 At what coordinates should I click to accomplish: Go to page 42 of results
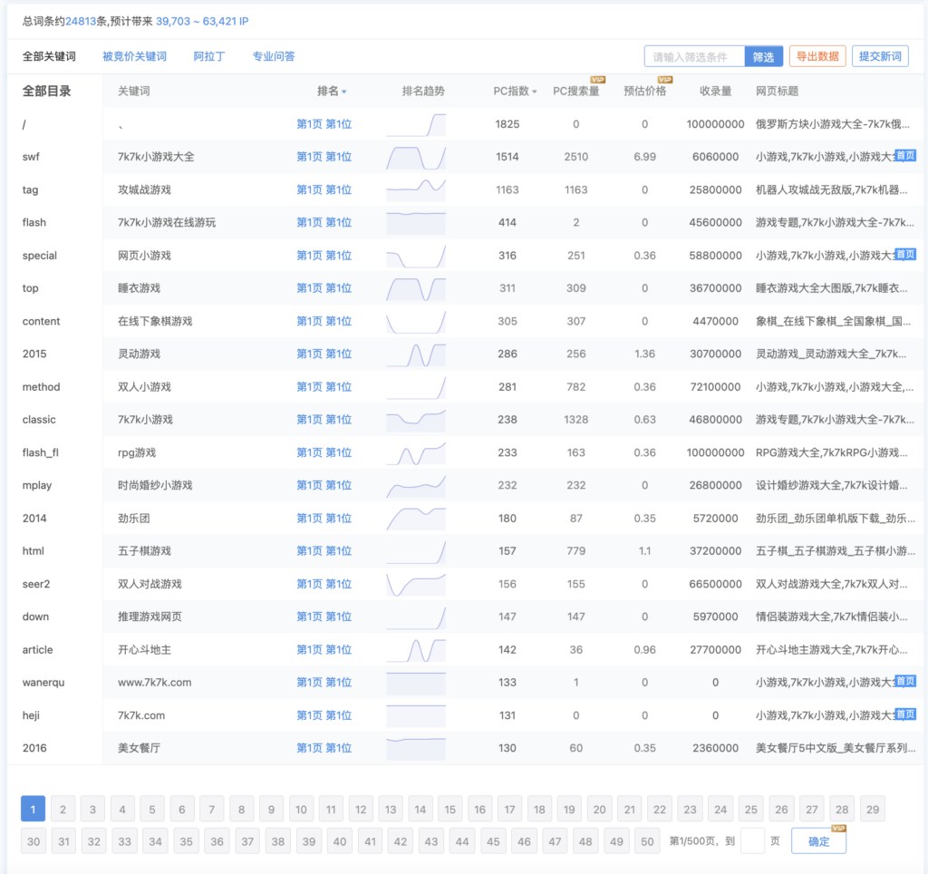(401, 841)
